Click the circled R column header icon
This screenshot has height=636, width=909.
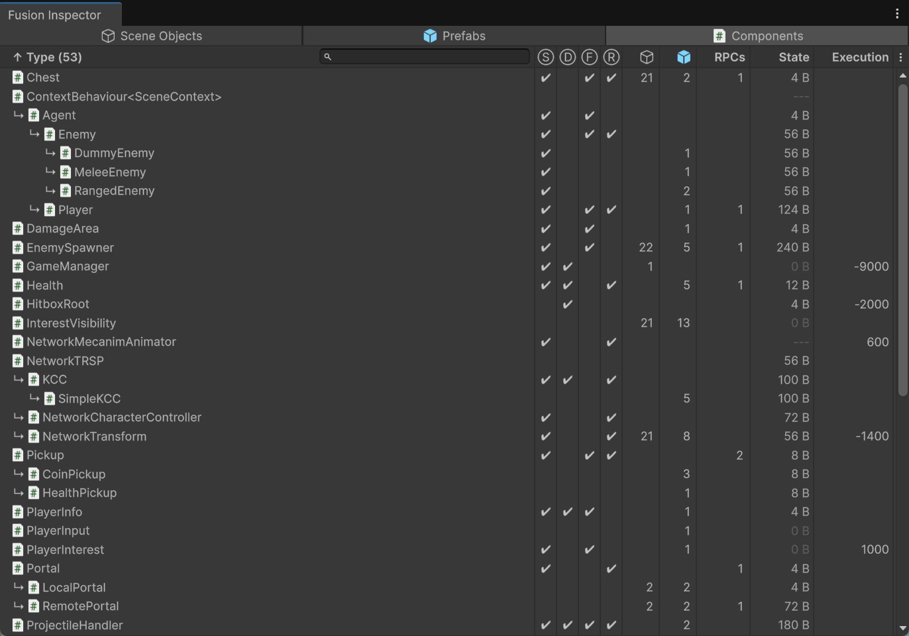611,58
